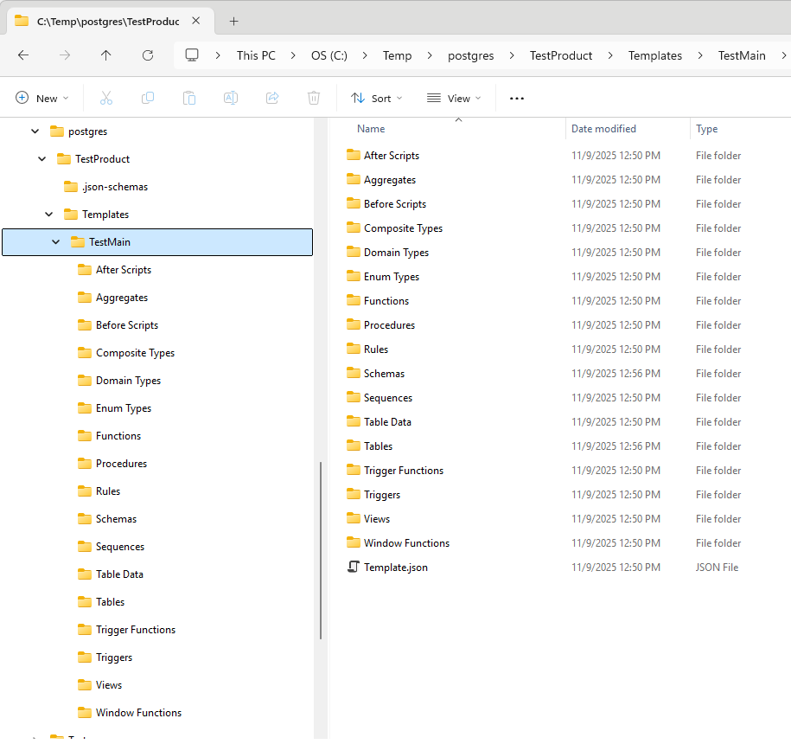Image resolution: width=791 pixels, height=744 pixels.
Task: Navigate up one folder level
Action: 105,55
